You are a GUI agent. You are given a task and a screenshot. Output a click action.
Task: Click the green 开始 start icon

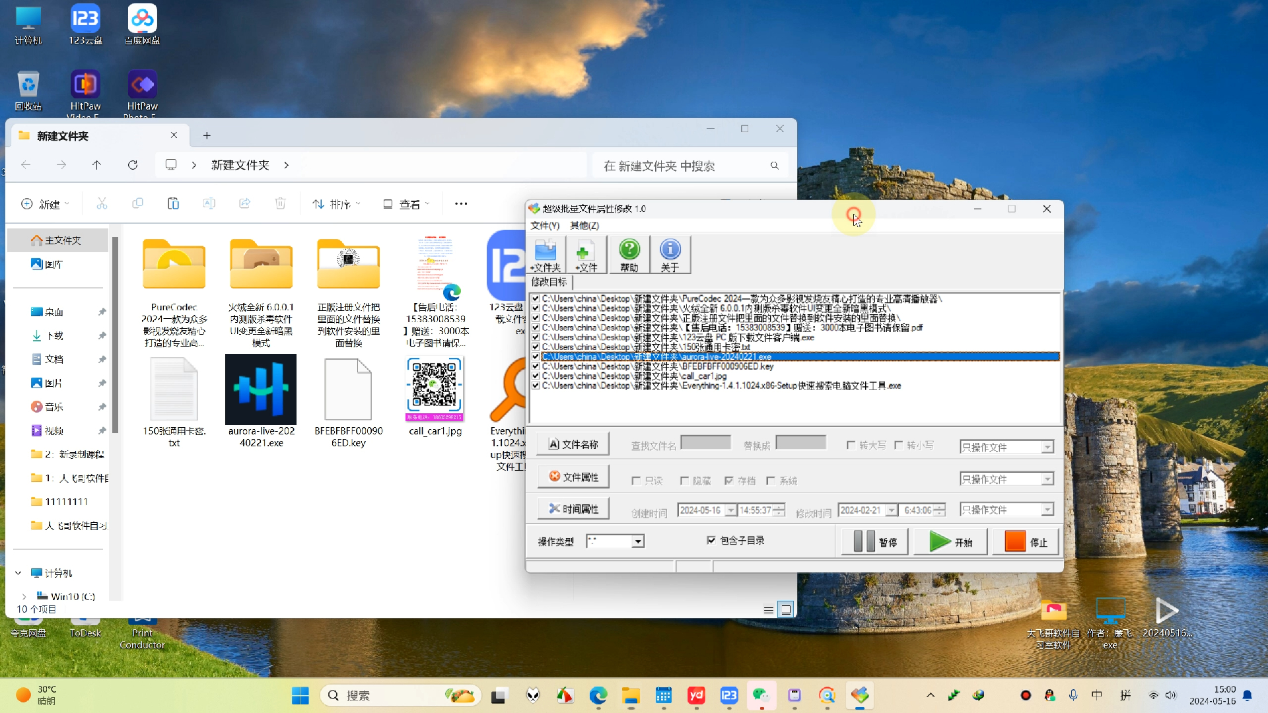pos(940,541)
